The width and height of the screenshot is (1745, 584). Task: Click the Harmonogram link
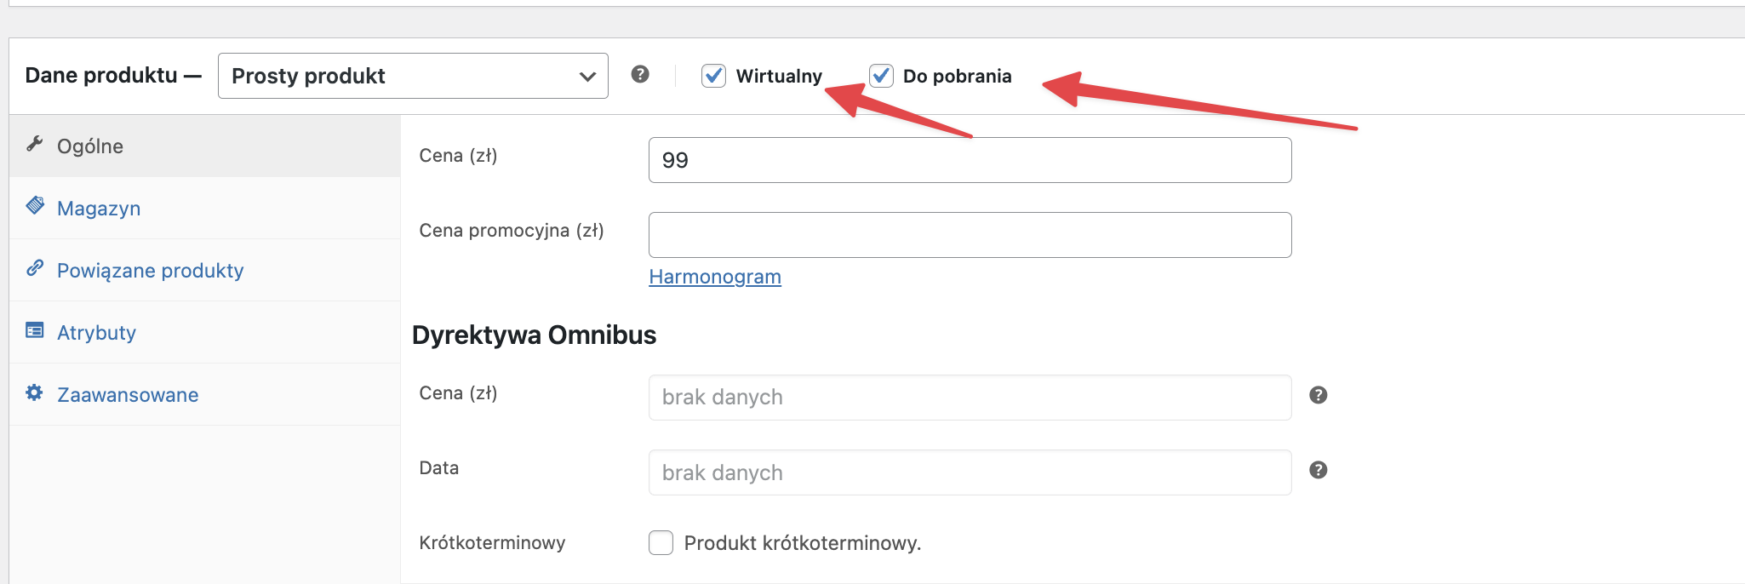point(715,277)
